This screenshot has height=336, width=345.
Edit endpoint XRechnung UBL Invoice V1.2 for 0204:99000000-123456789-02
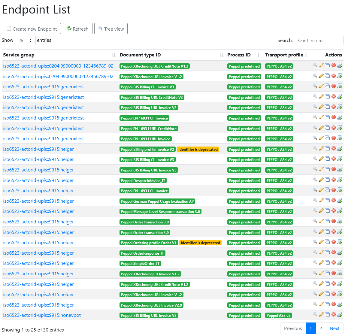321,76
